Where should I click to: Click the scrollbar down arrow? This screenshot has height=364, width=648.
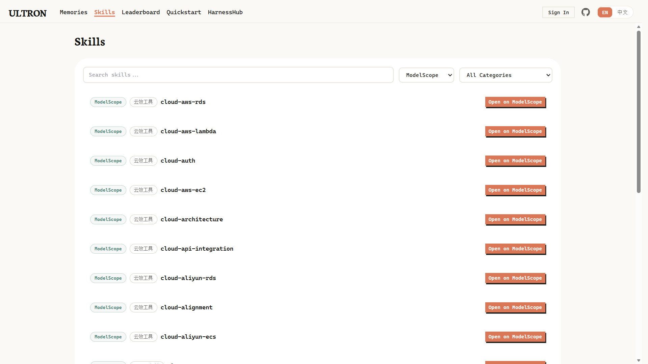pos(639,360)
